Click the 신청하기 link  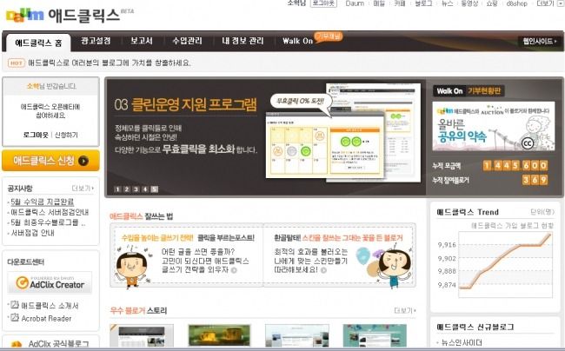[66, 135]
